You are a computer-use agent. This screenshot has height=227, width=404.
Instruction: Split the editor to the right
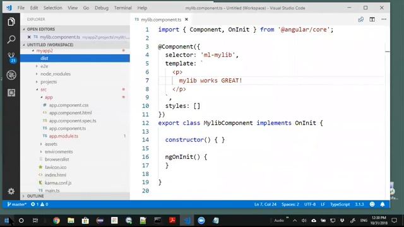pyautogui.click(x=372, y=20)
